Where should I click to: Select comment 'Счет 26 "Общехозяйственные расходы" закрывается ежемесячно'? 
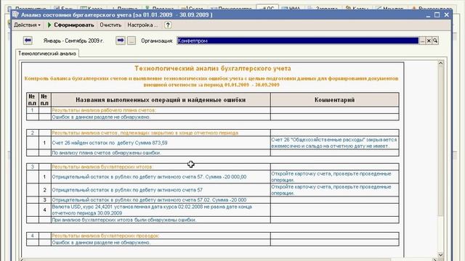[334, 143]
